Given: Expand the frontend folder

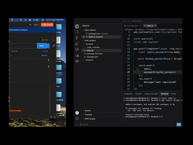Looking at the screenshot, I should [x=88, y=60].
